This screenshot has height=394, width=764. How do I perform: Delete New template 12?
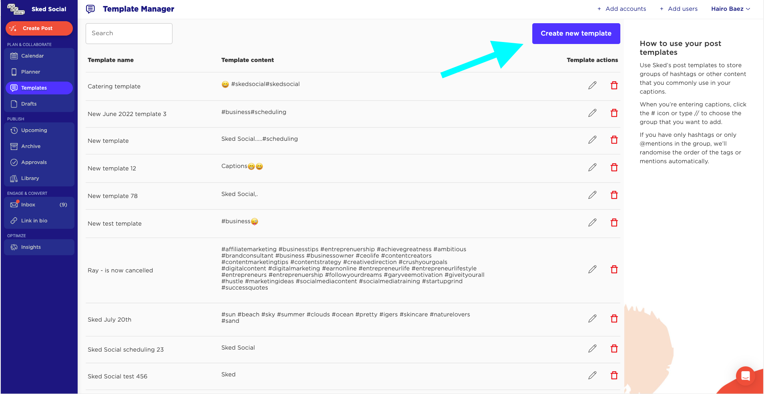pos(614,167)
